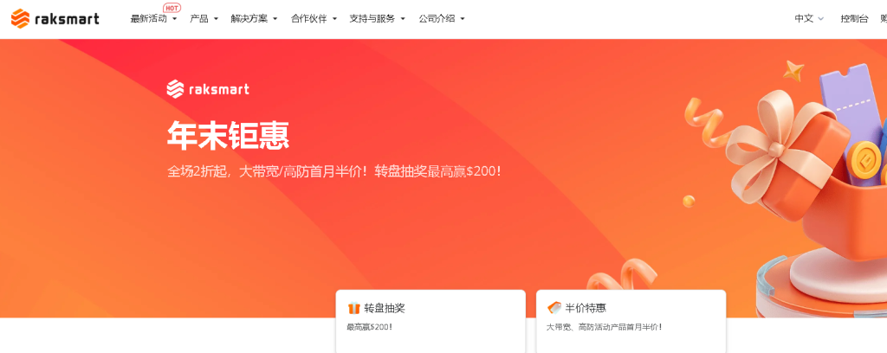Click the gold star decoration in banner
887x353 pixels.
click(x=793, y=70)
